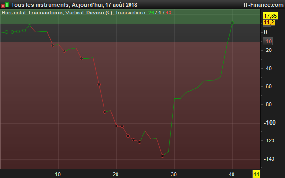Select the first green circle marker at transaction 1
The image size is (285, 178).
pyautogui.click(x=6, y=32)
